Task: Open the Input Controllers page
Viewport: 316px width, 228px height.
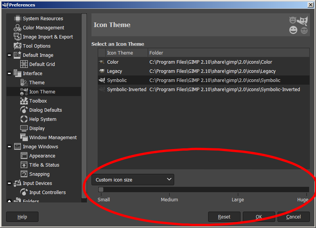Action: (x=48, y=192)
